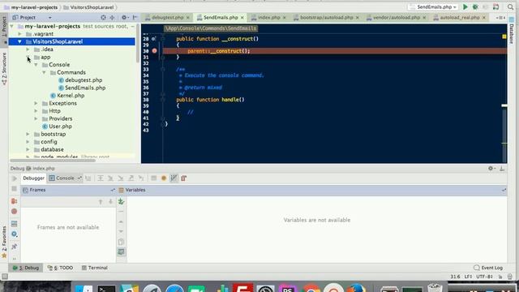This screenshot has height=292, width=519.
Task: Click the pin tab icon in the debug sidebar
Action: point(15,247)
